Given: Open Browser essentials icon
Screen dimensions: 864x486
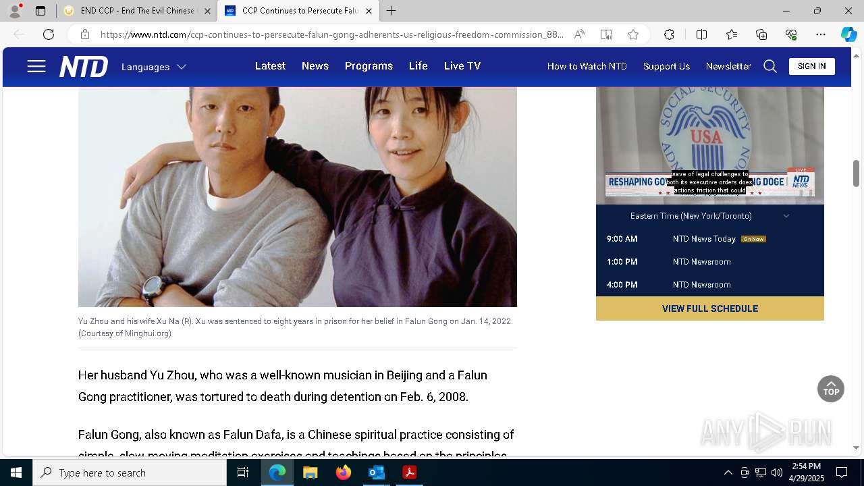Looking at the screenshot, I should (791, 34).
